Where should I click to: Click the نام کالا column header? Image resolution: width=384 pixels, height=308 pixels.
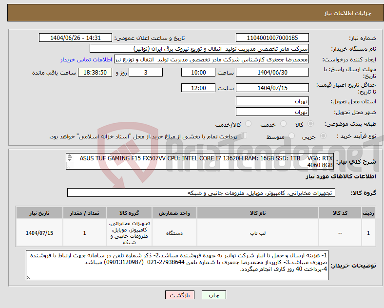click(258, 213)
